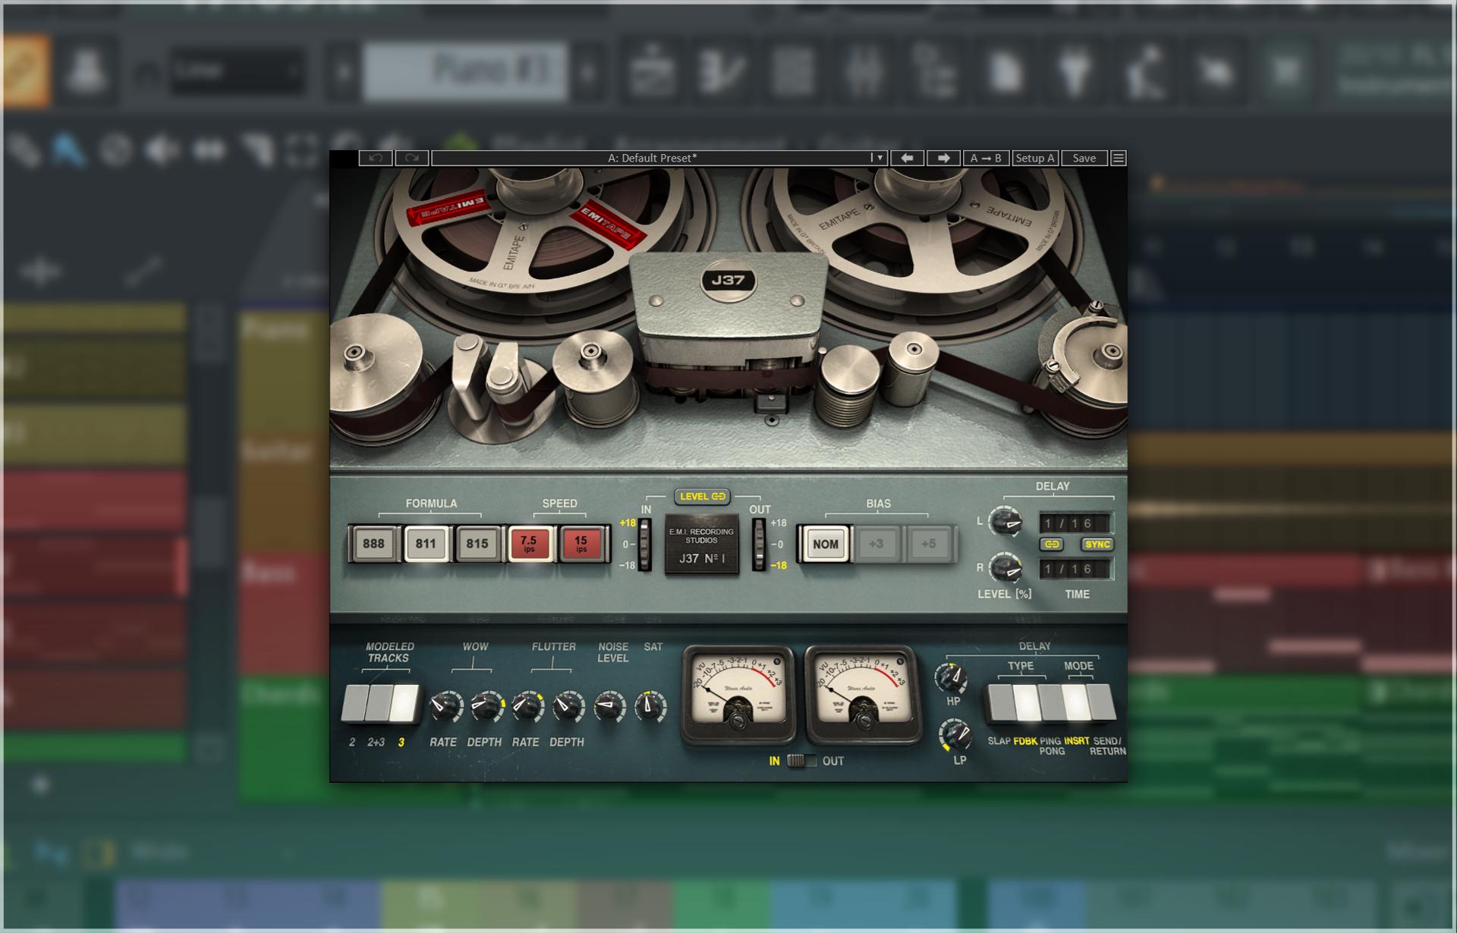The width and height of the screenshot is (1457, 933).
Task: Select tape formula 811
Action: click(426, 543)
